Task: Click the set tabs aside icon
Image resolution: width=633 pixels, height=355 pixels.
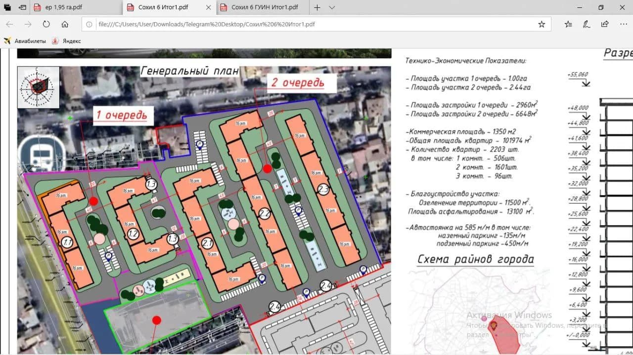Action: coord(23,7)
